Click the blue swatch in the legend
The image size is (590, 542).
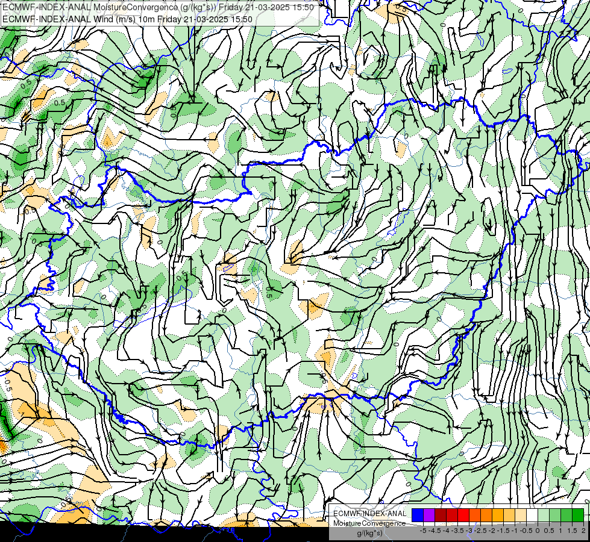tap(418, 515)
